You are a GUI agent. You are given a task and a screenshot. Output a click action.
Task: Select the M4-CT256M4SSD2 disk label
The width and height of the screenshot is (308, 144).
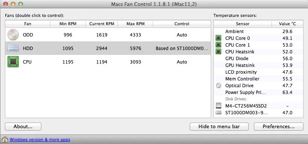(246, 106)
